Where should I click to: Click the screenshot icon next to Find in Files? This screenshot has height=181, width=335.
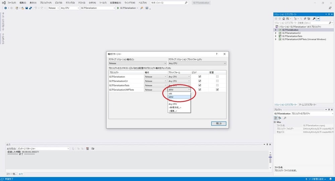[147, 8]
